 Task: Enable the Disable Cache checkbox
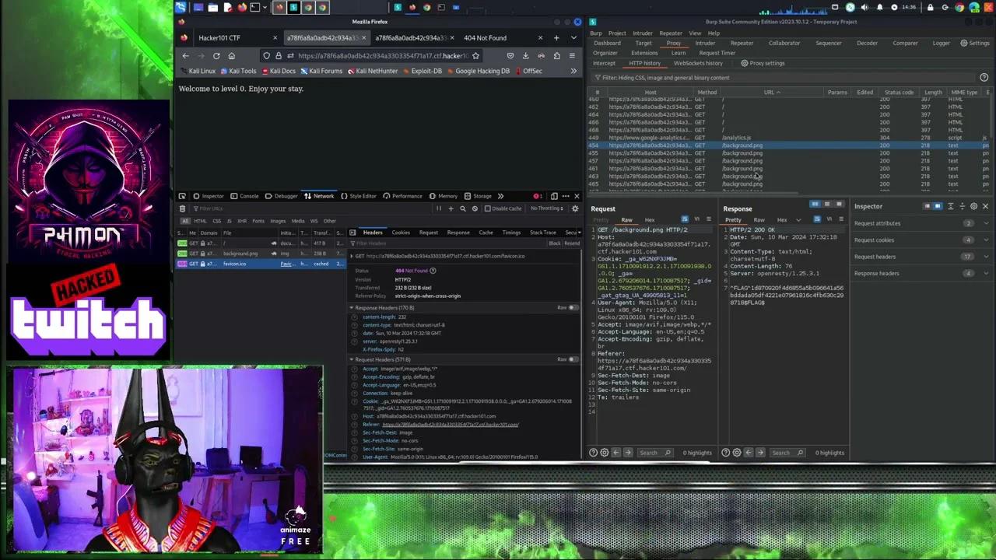[x=488, y=208]
